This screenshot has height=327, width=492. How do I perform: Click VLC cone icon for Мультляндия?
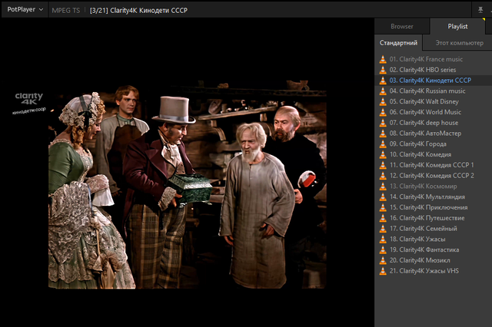[383, 197]
